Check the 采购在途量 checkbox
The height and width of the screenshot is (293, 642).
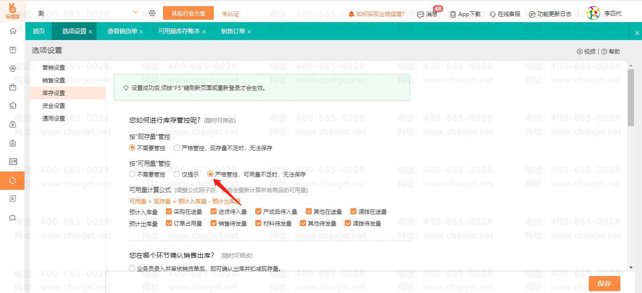point(169,211)
